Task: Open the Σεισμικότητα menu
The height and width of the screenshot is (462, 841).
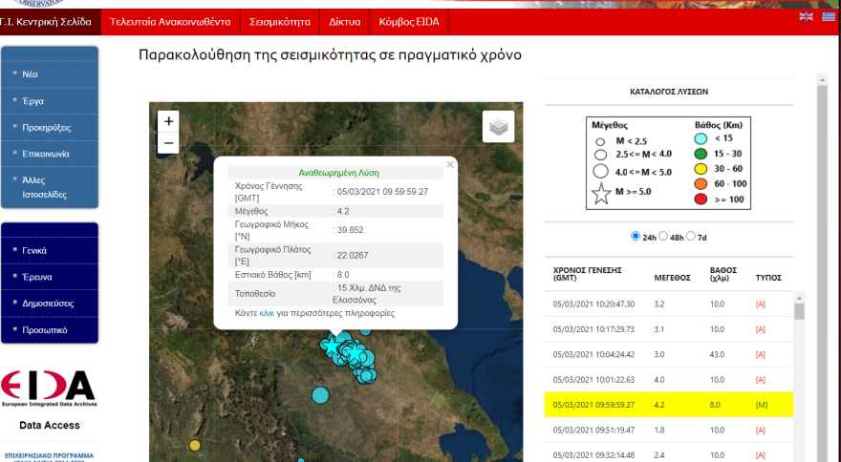Action: click(x=279, y=22)
